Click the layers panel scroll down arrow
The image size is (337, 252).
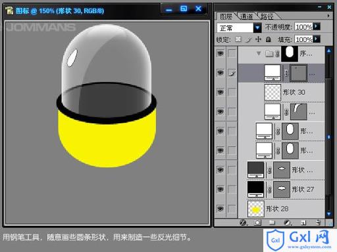coord(328,214)
